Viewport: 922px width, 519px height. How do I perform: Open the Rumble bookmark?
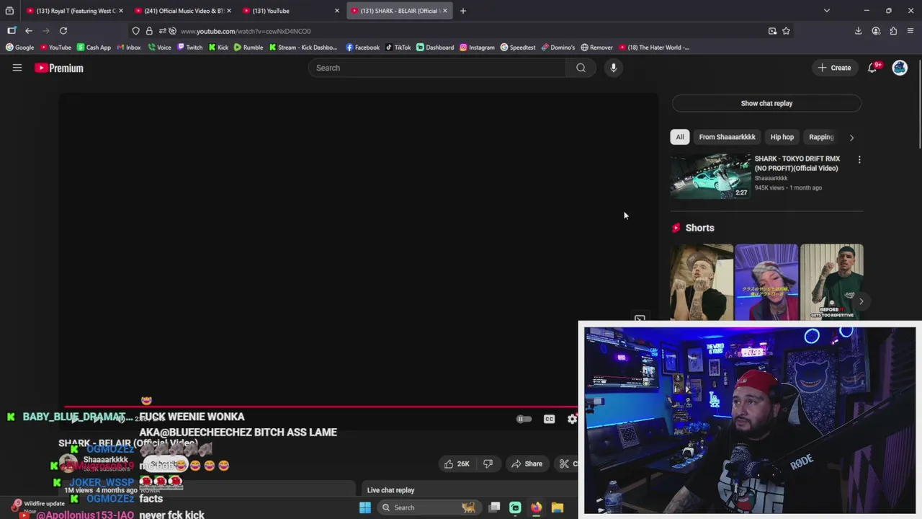249,48
